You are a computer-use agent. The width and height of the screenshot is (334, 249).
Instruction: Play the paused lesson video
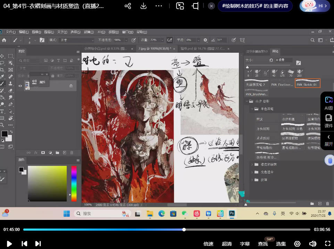point(9,243)
